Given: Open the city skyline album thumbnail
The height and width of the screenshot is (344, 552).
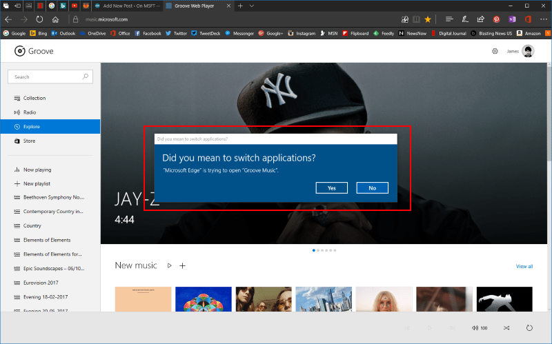Looking at the screenshot, I should coord(324,299).
